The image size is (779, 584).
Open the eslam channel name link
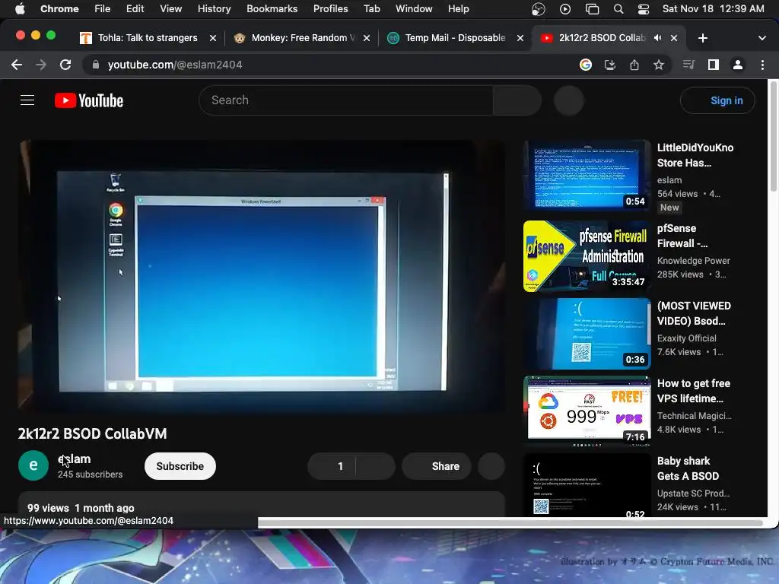tap(75, 459)
